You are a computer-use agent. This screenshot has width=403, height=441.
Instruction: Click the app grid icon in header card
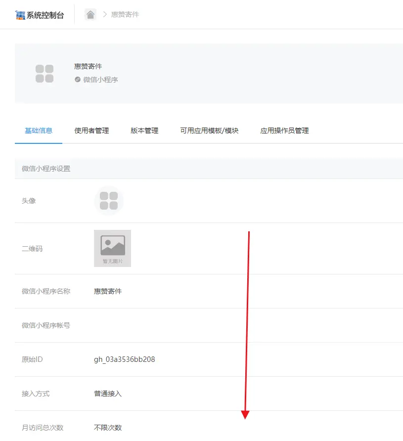coord(45,74)
